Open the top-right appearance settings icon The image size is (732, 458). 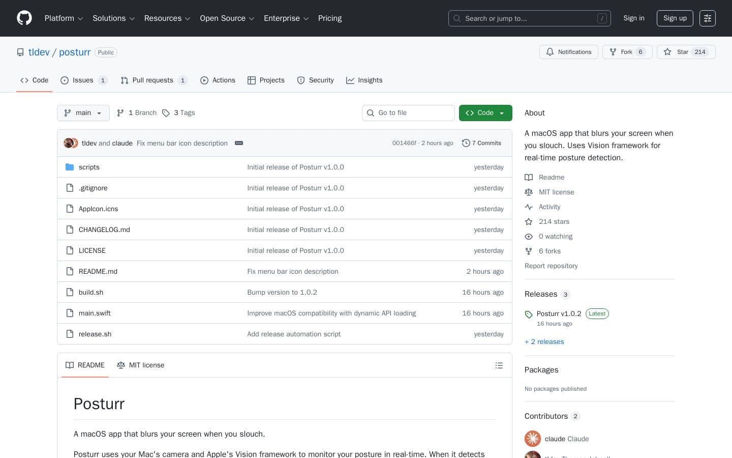707,18
